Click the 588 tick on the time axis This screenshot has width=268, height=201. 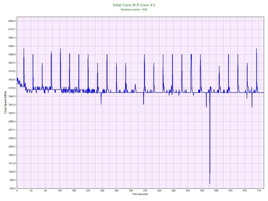216,191
